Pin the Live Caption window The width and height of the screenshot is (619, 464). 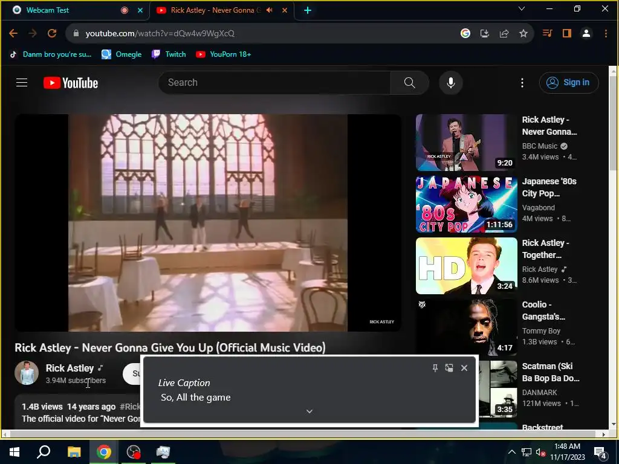[435, 368]
